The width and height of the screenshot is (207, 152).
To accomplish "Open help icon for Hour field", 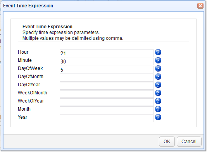I will click(158, 52).
